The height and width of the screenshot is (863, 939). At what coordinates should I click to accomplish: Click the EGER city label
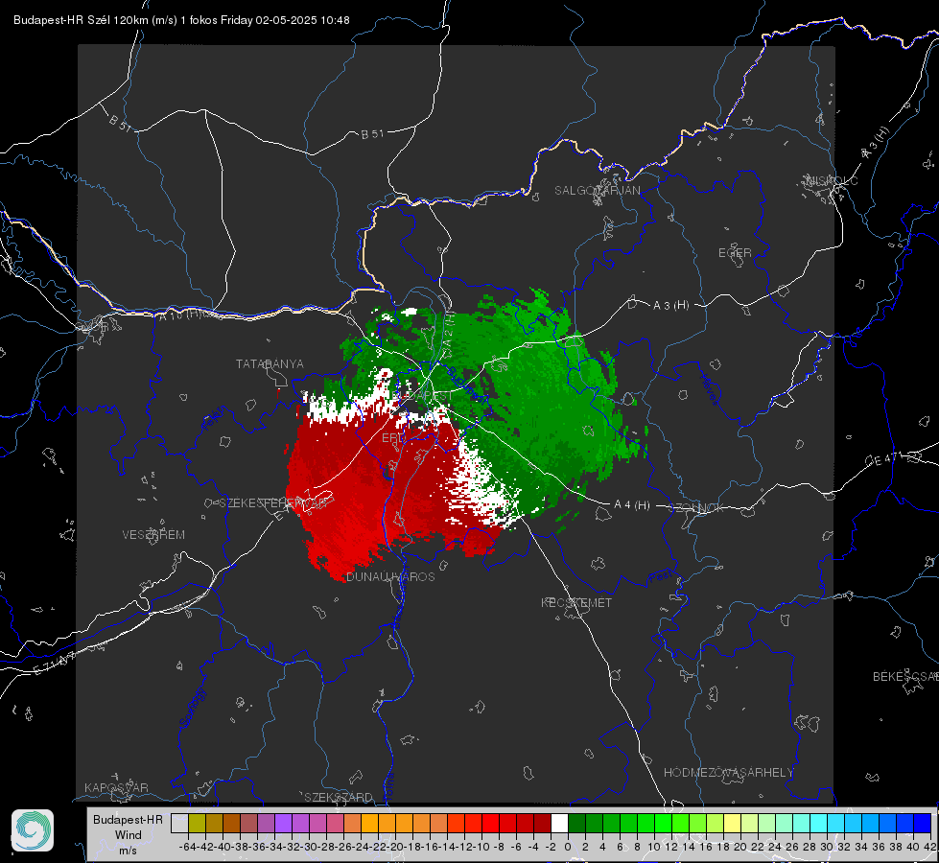(735, 253)
